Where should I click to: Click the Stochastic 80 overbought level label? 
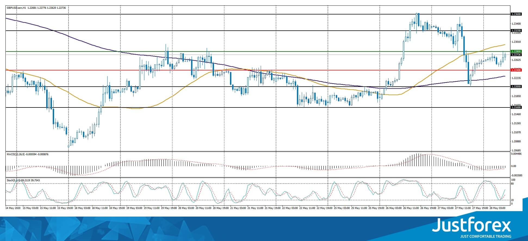click(x=513, y=184)
